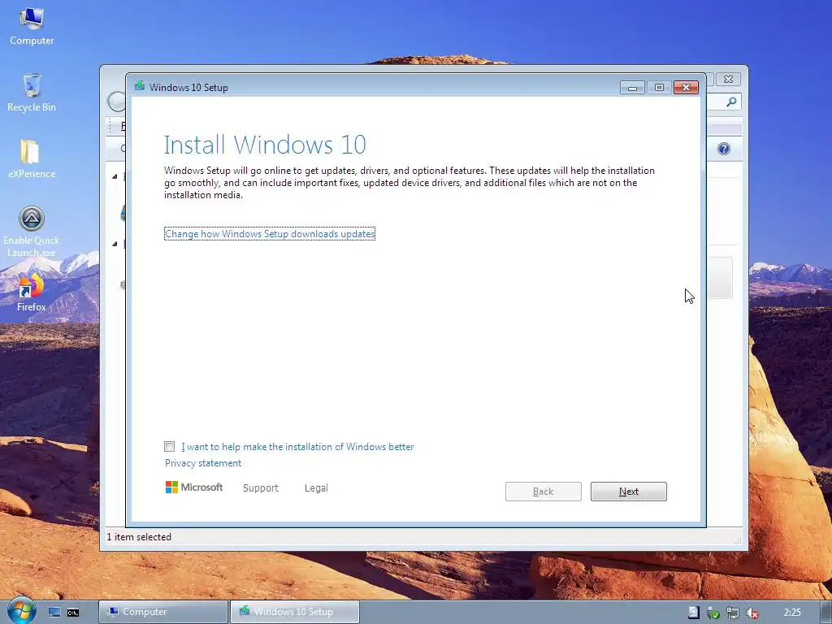This screenshot has height=624, width=832.
Task: Close the Computer window behind Setup
Action: 729,79
